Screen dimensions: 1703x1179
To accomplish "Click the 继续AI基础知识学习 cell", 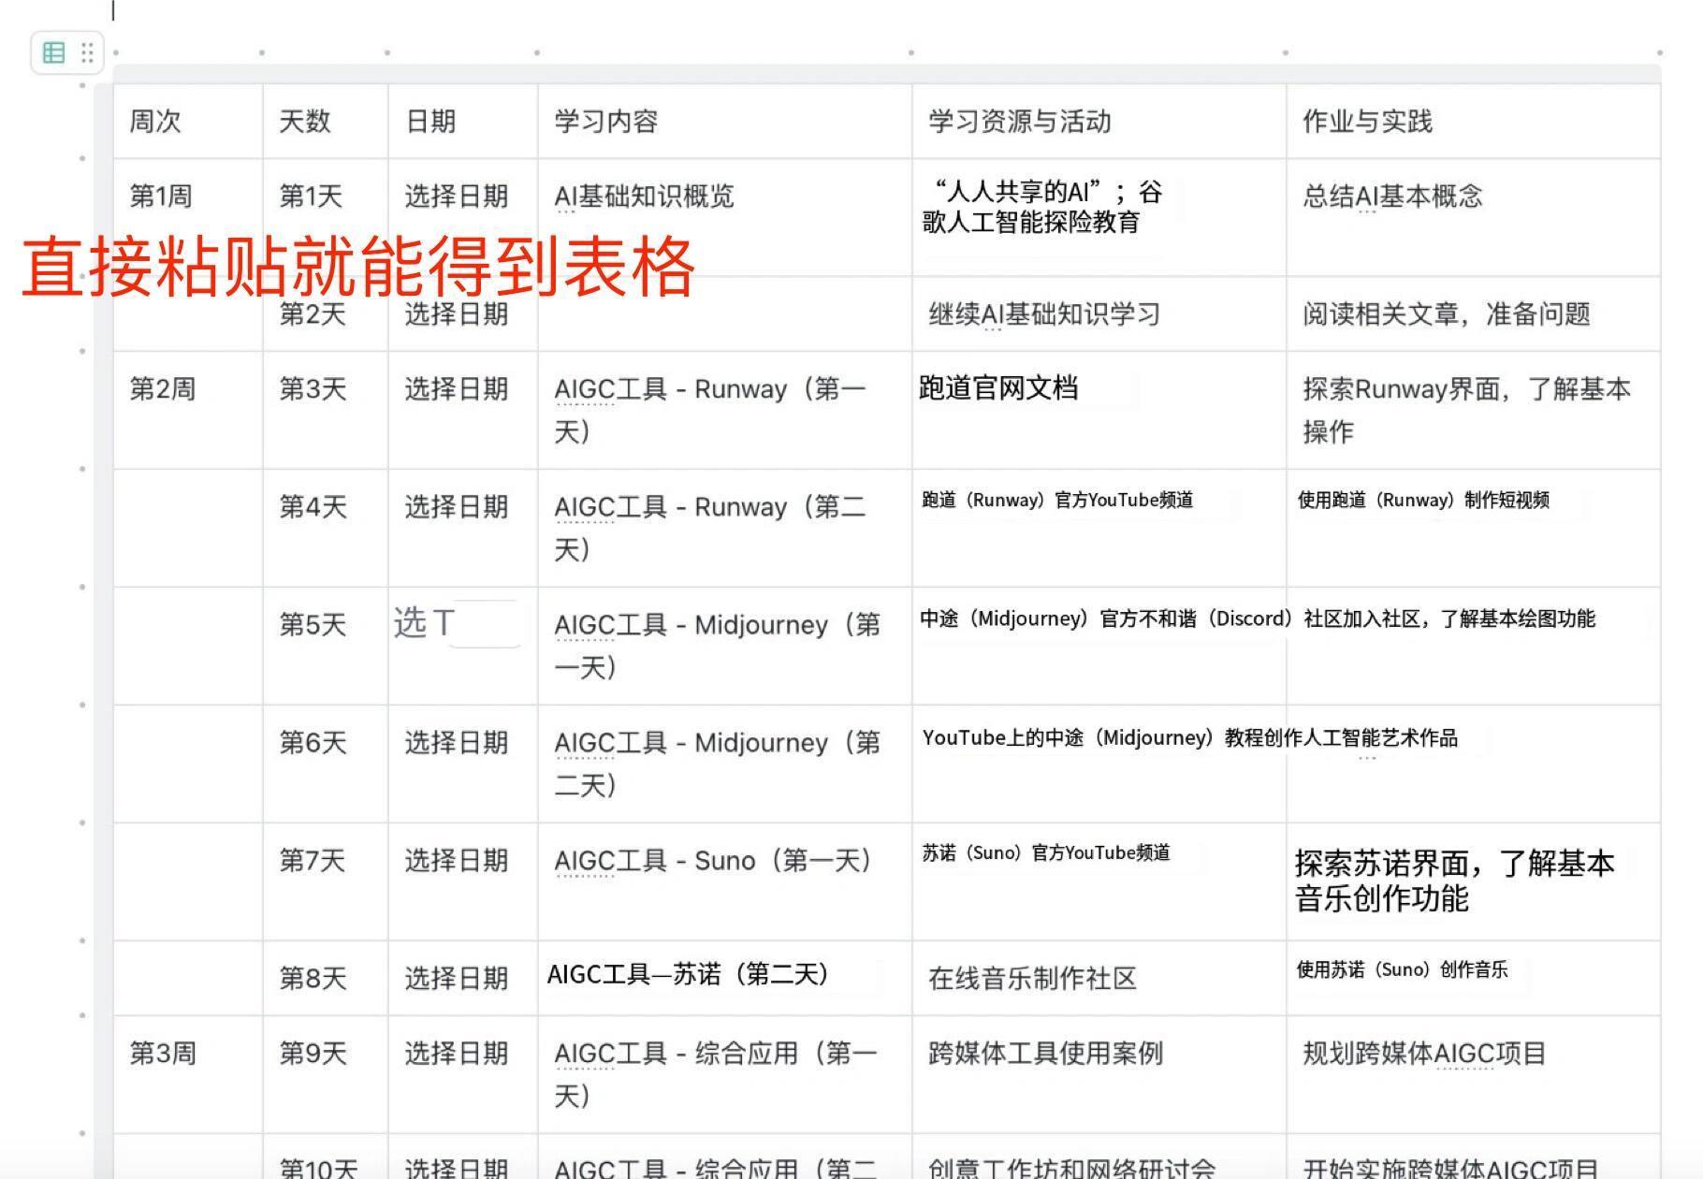I will tap(1099, 314).
